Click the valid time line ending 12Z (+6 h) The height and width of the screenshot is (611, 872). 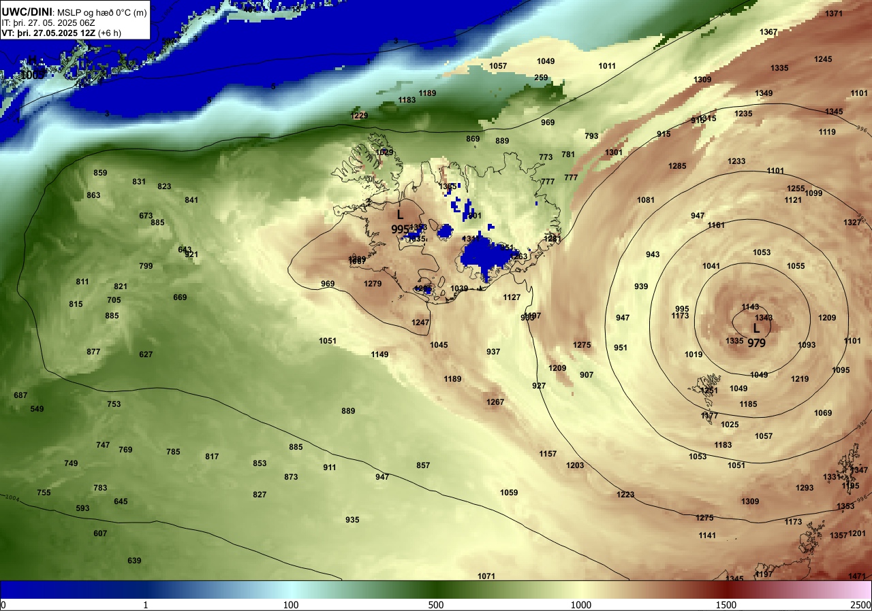point(61,33)
